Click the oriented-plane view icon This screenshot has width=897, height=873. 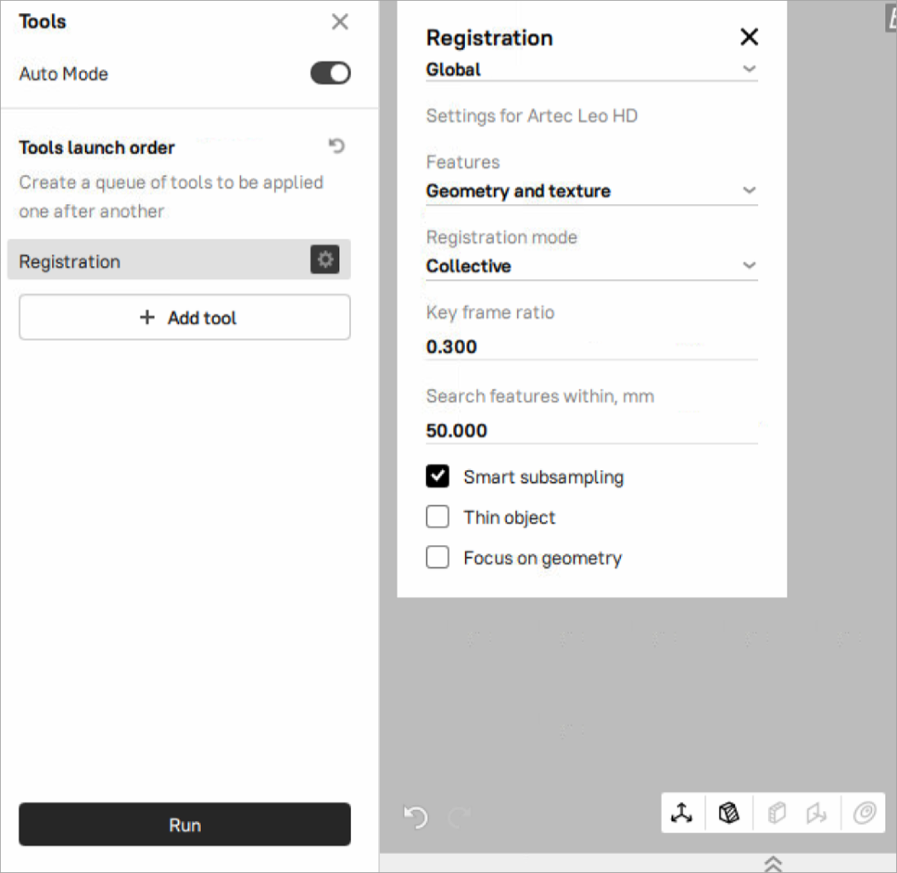pyautogui.click(x=816, y=813)
